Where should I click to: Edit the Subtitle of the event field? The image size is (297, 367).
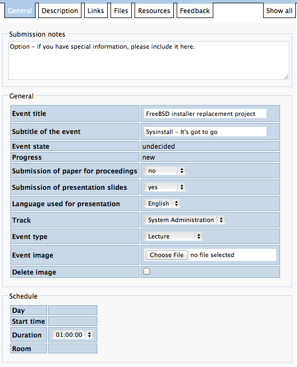point(205,132)
